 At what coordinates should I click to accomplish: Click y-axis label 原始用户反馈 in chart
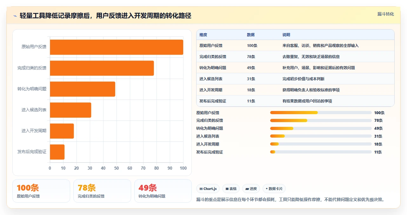tap(34, 47)
